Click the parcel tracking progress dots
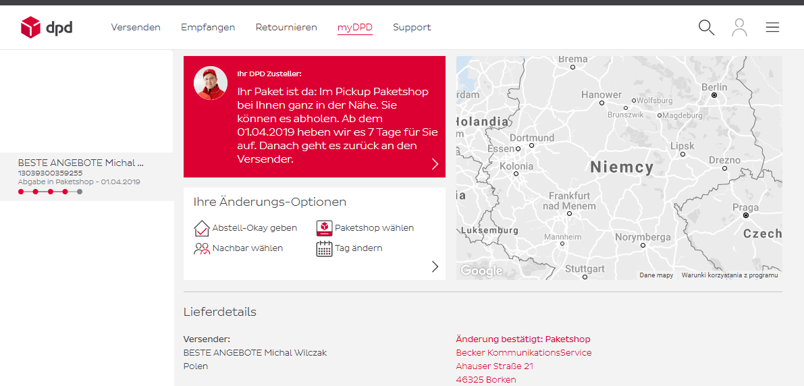 coord(50,192)
